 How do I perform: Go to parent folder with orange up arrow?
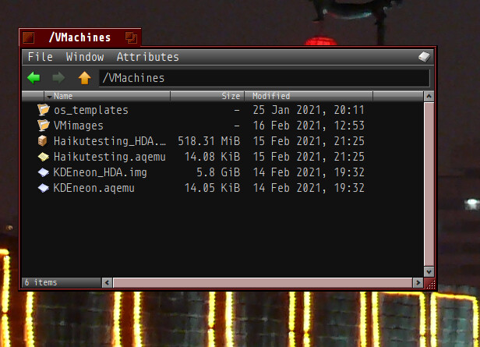84,78
